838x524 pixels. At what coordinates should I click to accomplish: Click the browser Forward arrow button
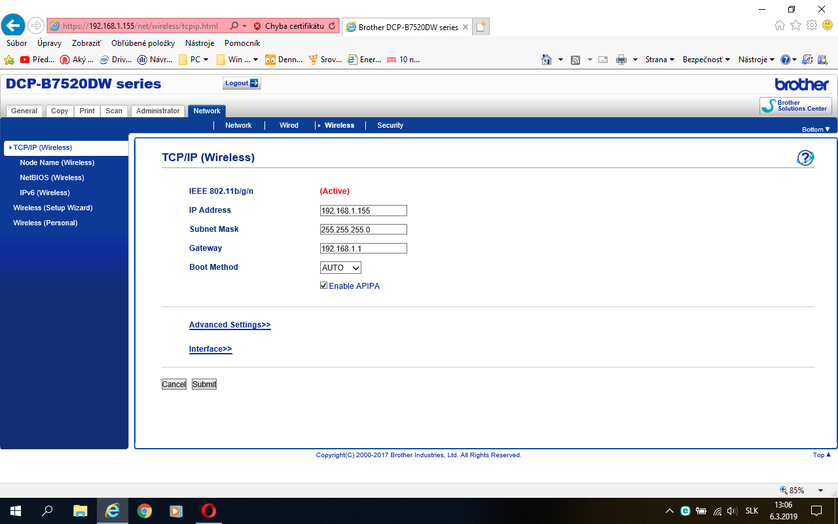pyautogui.click(x=35, y=26)
